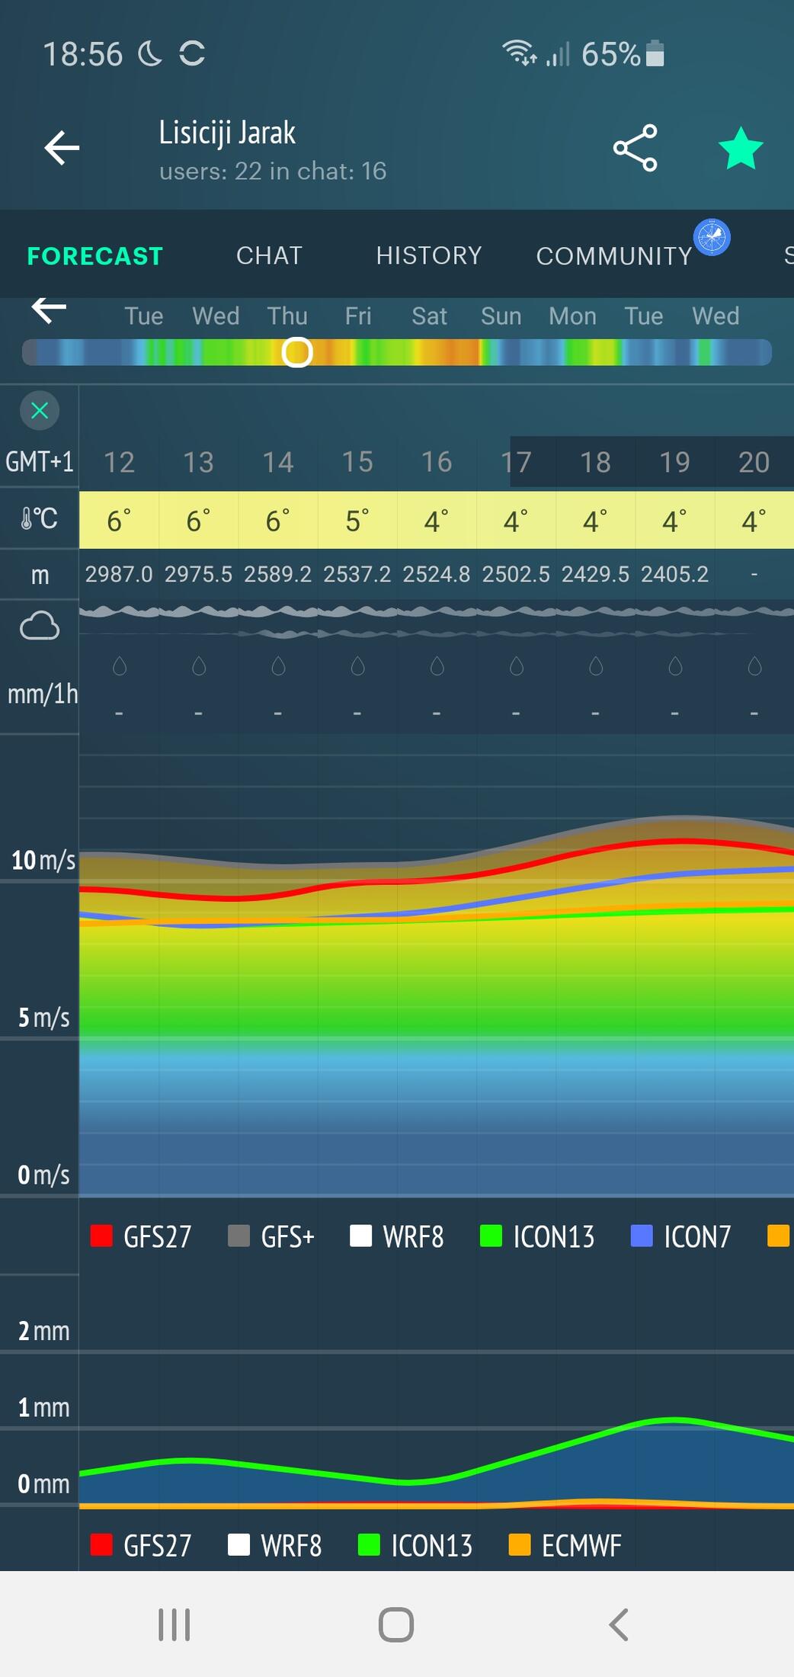This screenshot has width=794, height=1677.
Task: Tap the raindrop icon under hour 16
Action: point(437,666)
